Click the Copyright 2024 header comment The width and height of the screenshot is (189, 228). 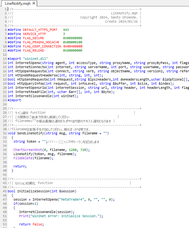[x=109, y=18]
